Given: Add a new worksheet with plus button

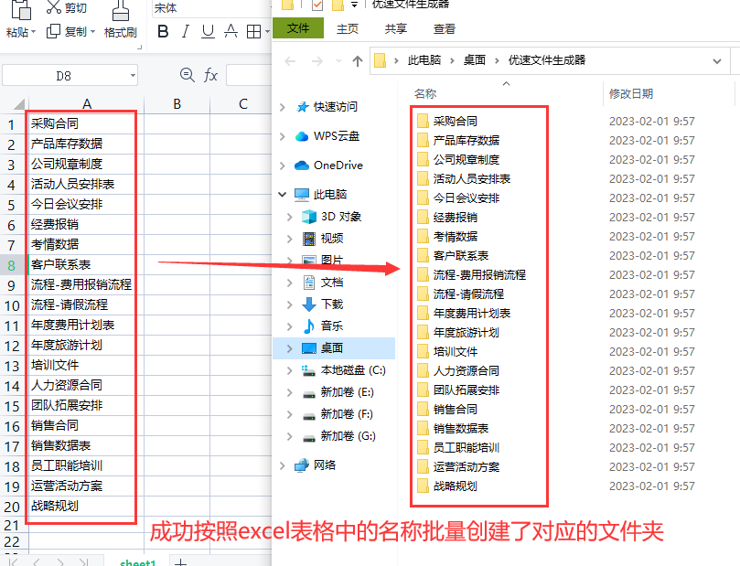Looking at the screenshot, I should (180, 561).
